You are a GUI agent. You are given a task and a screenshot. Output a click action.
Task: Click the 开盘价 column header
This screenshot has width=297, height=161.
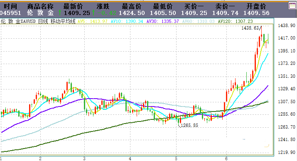[256, 6]
